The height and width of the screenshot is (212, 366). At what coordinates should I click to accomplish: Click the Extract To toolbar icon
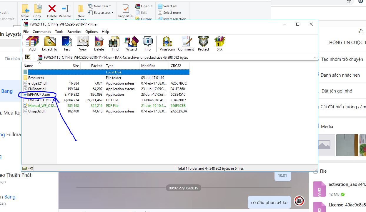[49, 43]
